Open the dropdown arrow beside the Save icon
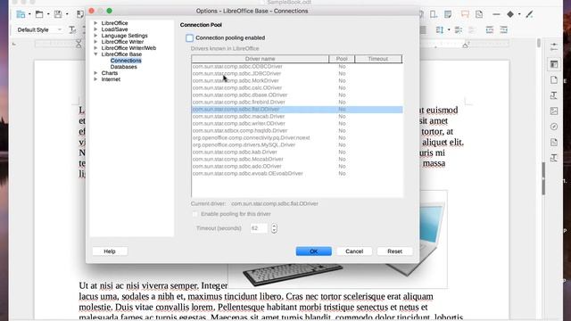The height and width of the screenshot is (321, 571). tap(67, 14)
